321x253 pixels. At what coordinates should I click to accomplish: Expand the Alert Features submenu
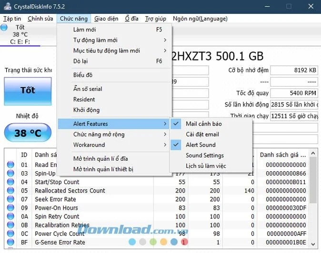114,124
